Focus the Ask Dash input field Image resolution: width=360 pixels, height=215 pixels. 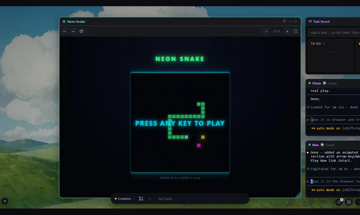[202, 199]
